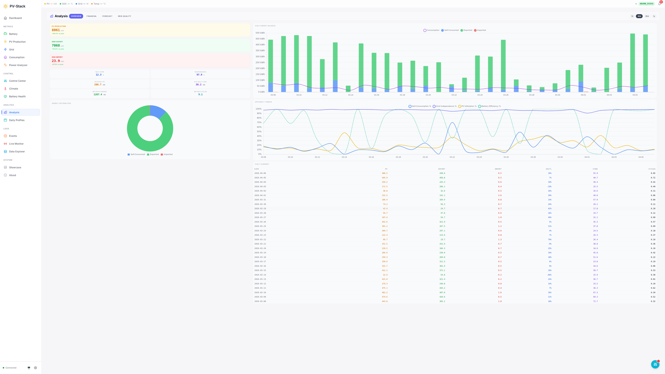Viewport: 665px width, 374px height.
Task: Switch to the Grid Quality tab
Action: pos(124,16)
